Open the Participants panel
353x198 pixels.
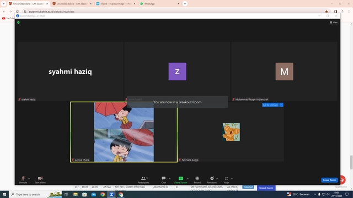coord(143,180)
